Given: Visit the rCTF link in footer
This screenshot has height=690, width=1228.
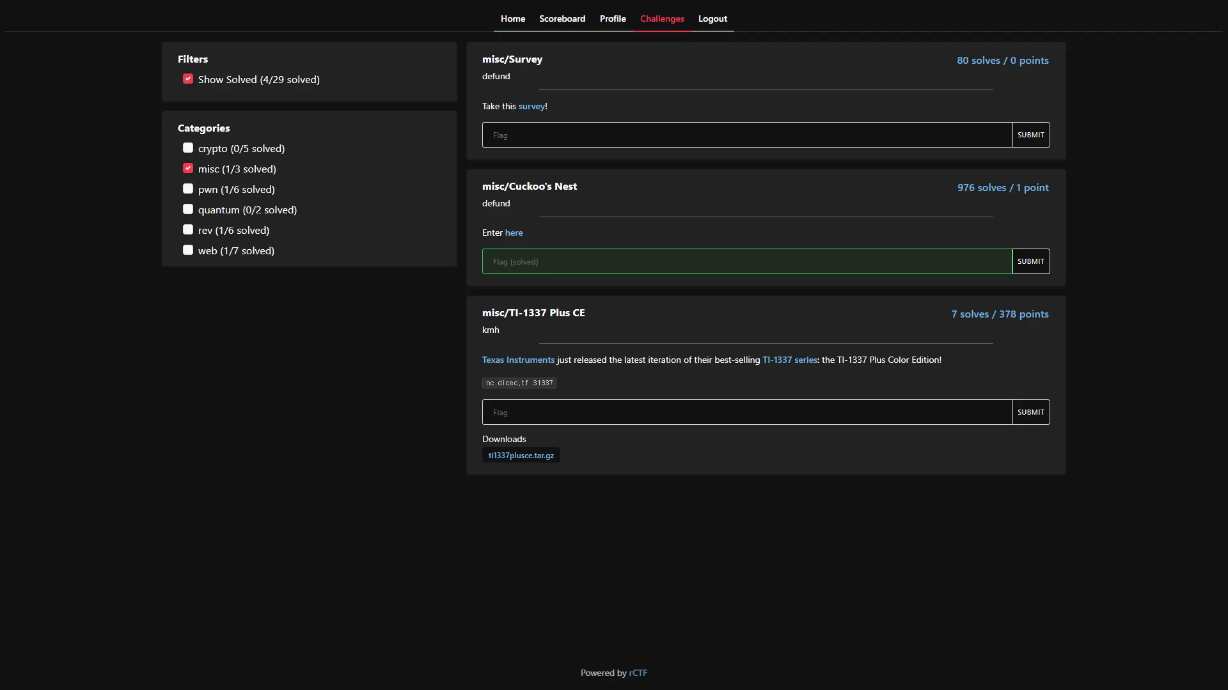Looking at the screenshot, I should (638, 673).
